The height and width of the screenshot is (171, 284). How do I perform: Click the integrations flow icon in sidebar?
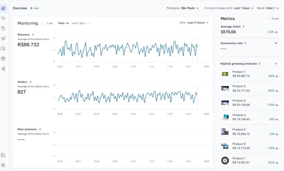pos(3,69)
